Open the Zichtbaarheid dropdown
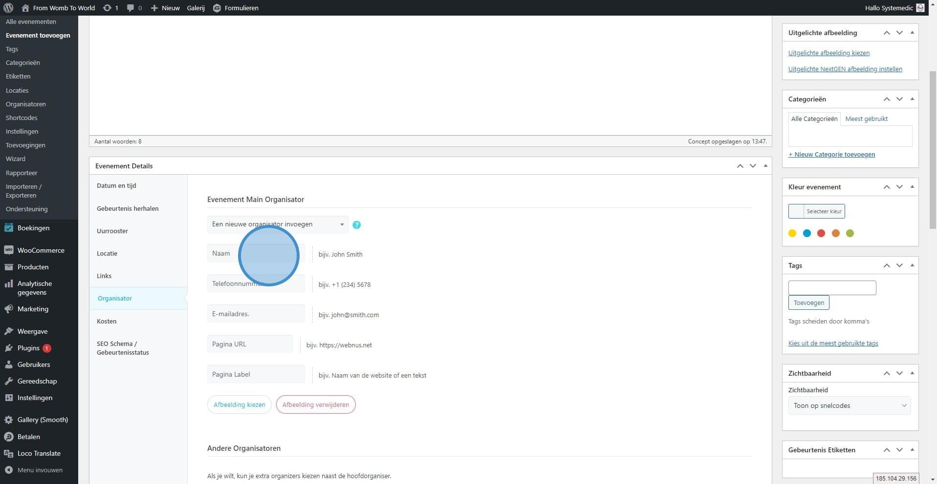 [x=849, y=405]
